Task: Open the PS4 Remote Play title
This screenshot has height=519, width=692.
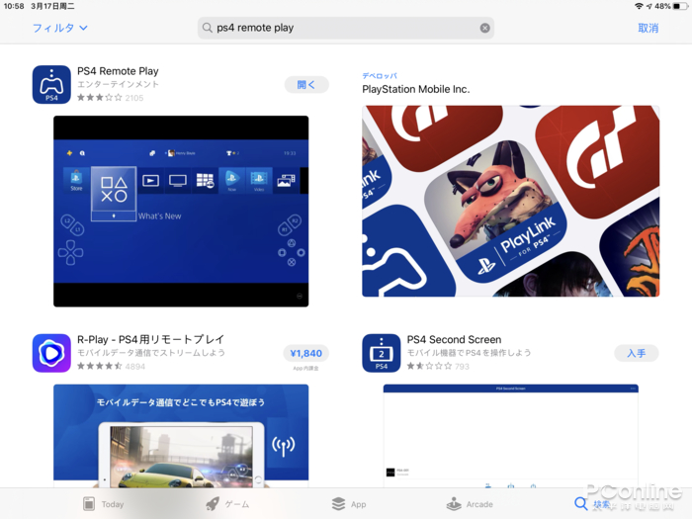Action: tap(118, 71)
